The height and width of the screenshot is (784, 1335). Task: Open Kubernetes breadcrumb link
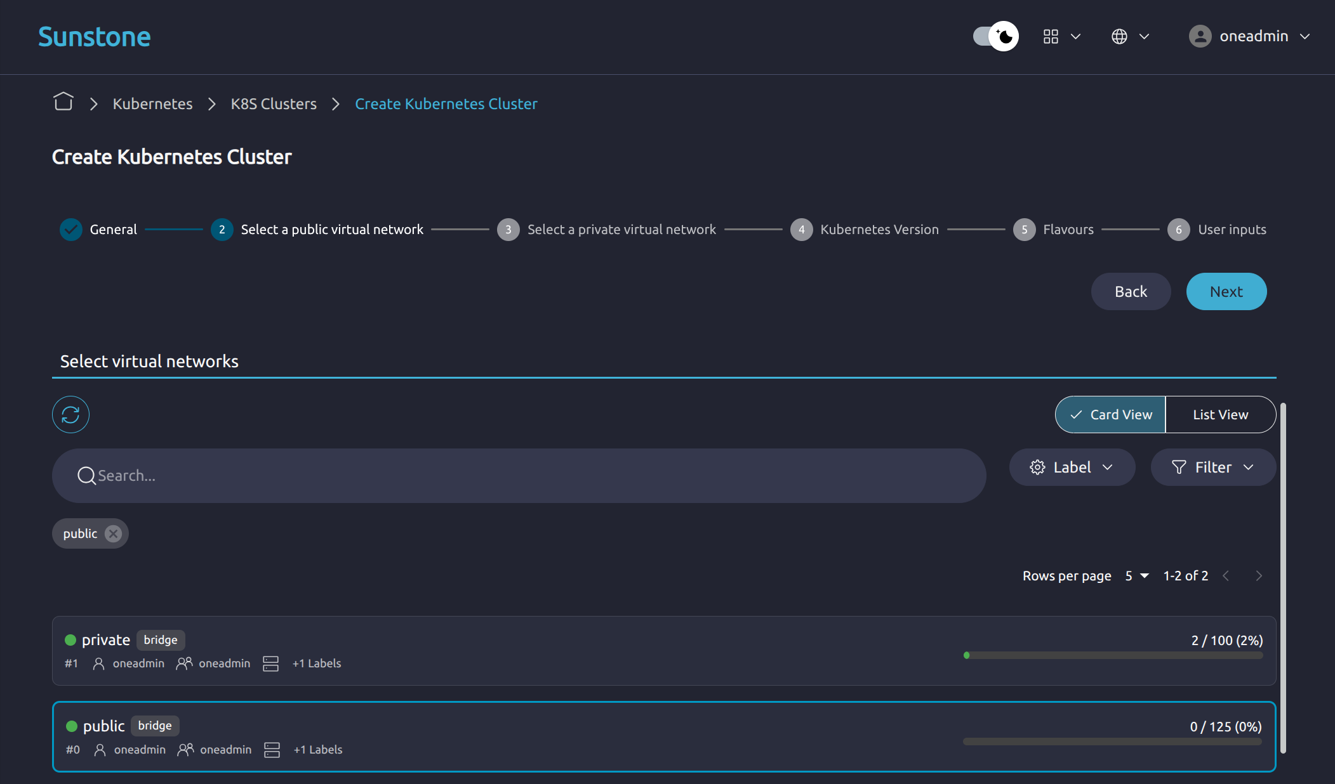coord(152,103)
